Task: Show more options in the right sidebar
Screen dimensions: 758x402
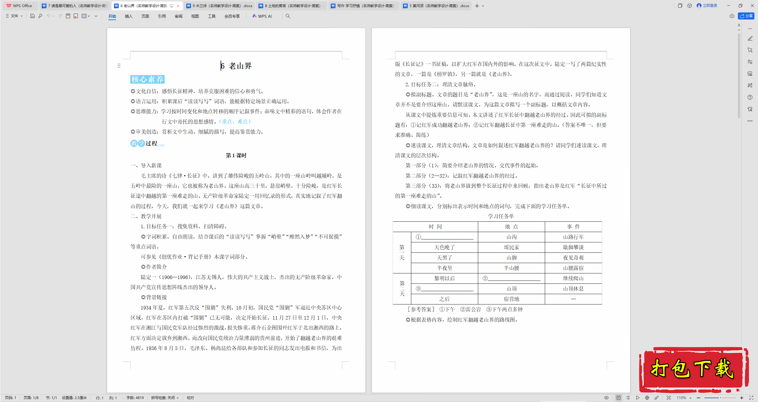Action: (x=750, y=121)
